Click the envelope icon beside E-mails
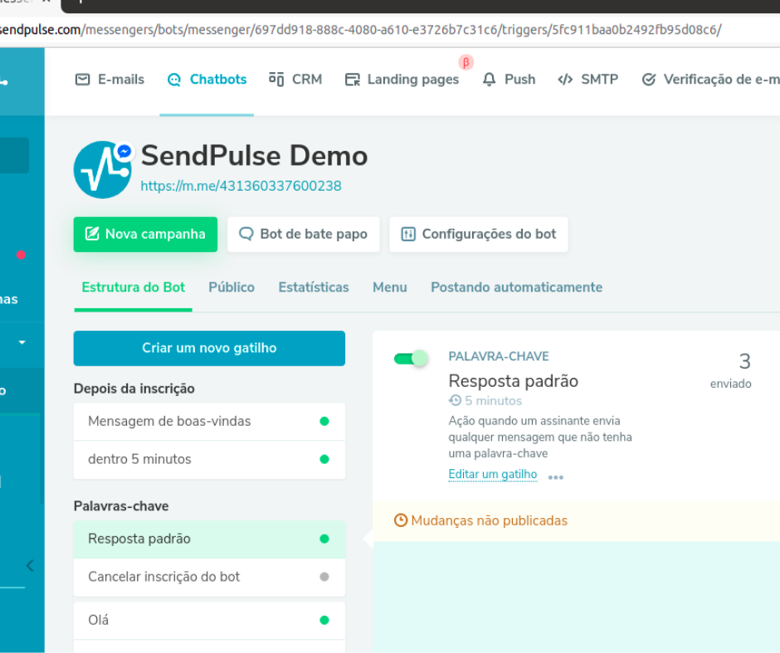The width and height of the screenshot is (780, 653). coord(83,80)
